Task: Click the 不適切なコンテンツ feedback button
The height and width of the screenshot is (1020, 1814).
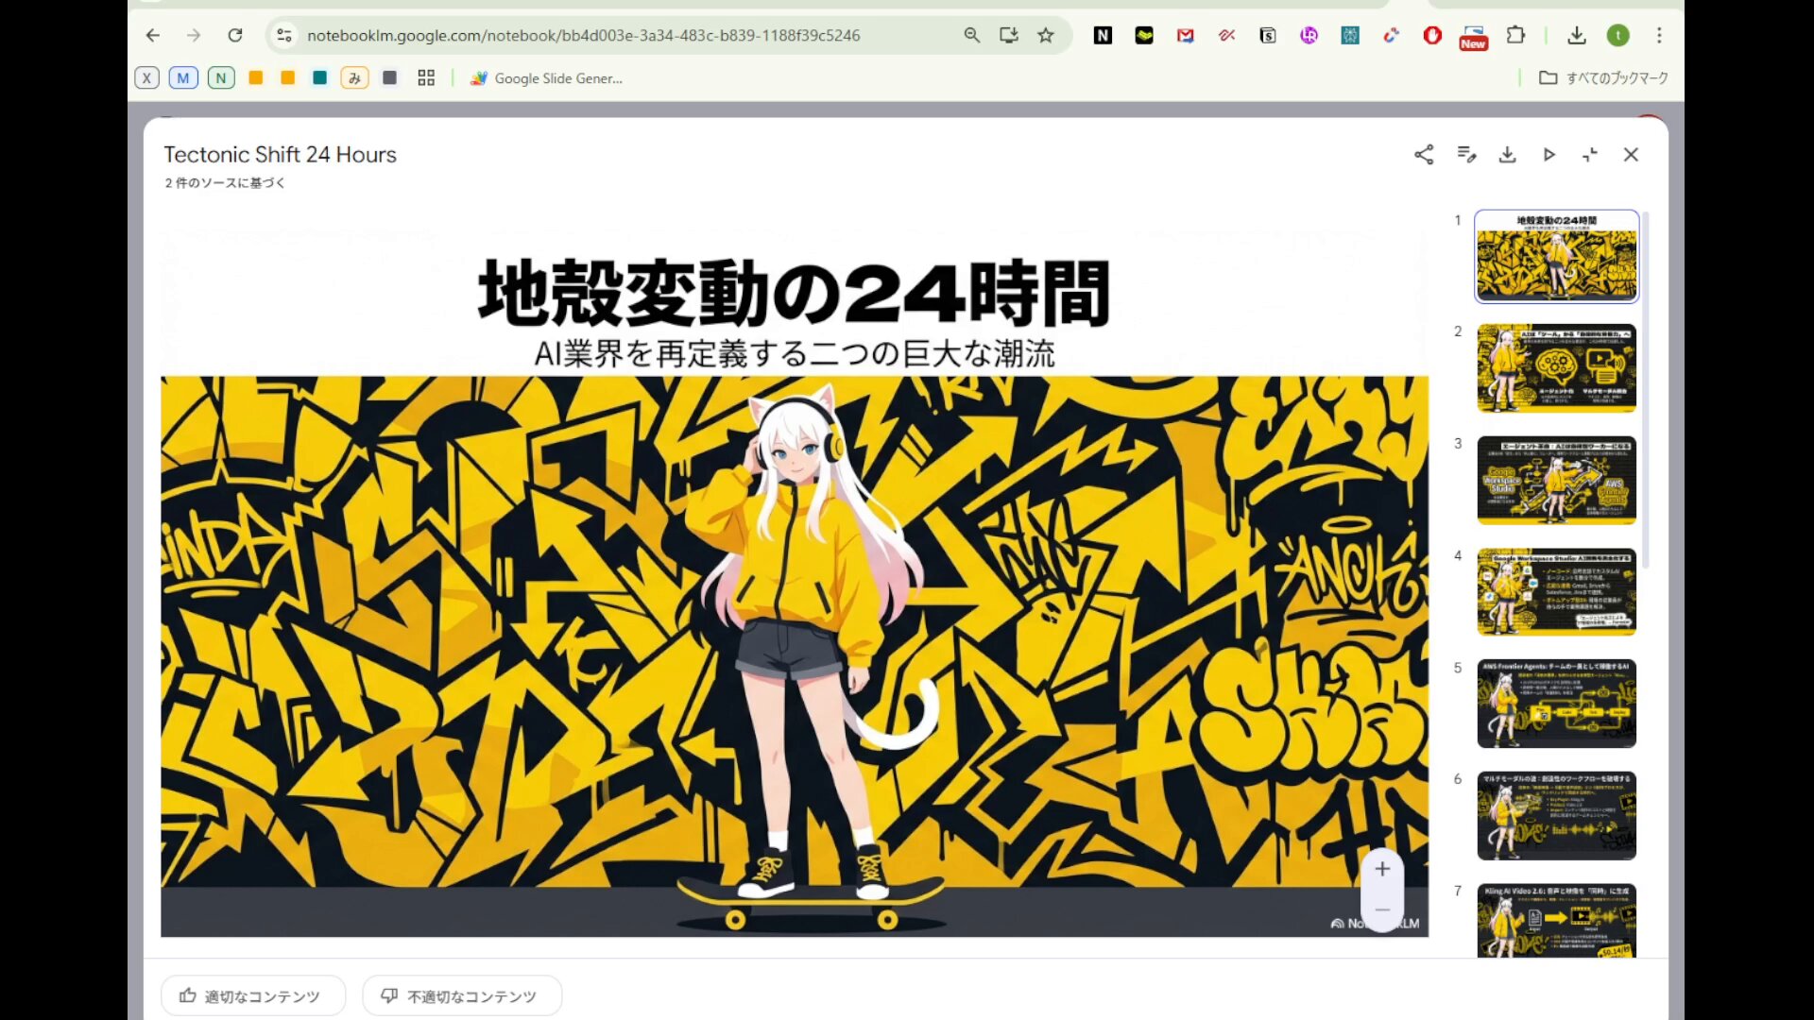Action: point(462,994)
